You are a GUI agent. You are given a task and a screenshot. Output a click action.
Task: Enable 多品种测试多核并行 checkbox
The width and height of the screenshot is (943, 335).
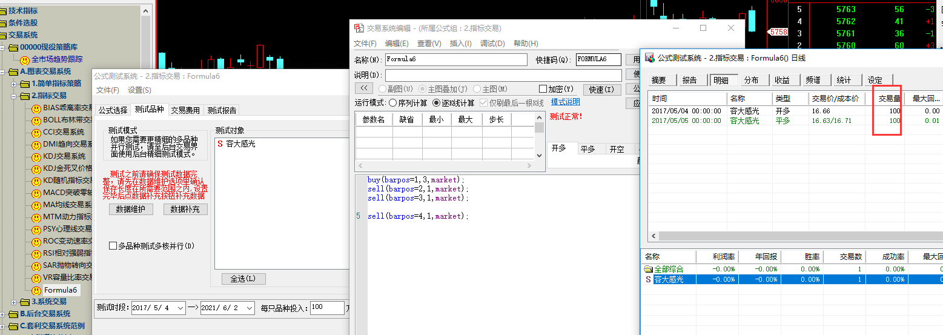click(x=113, y=246)
